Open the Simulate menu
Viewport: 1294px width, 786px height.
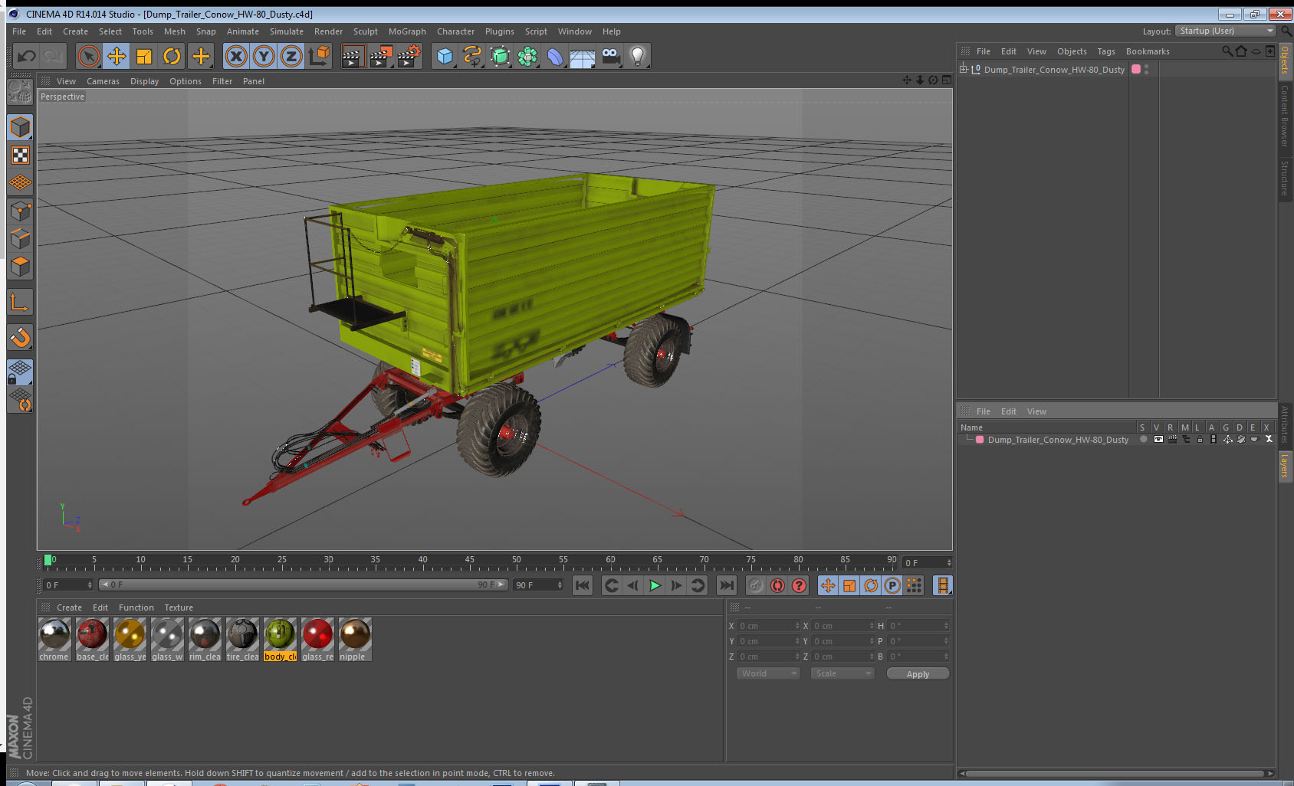[287, 31]
